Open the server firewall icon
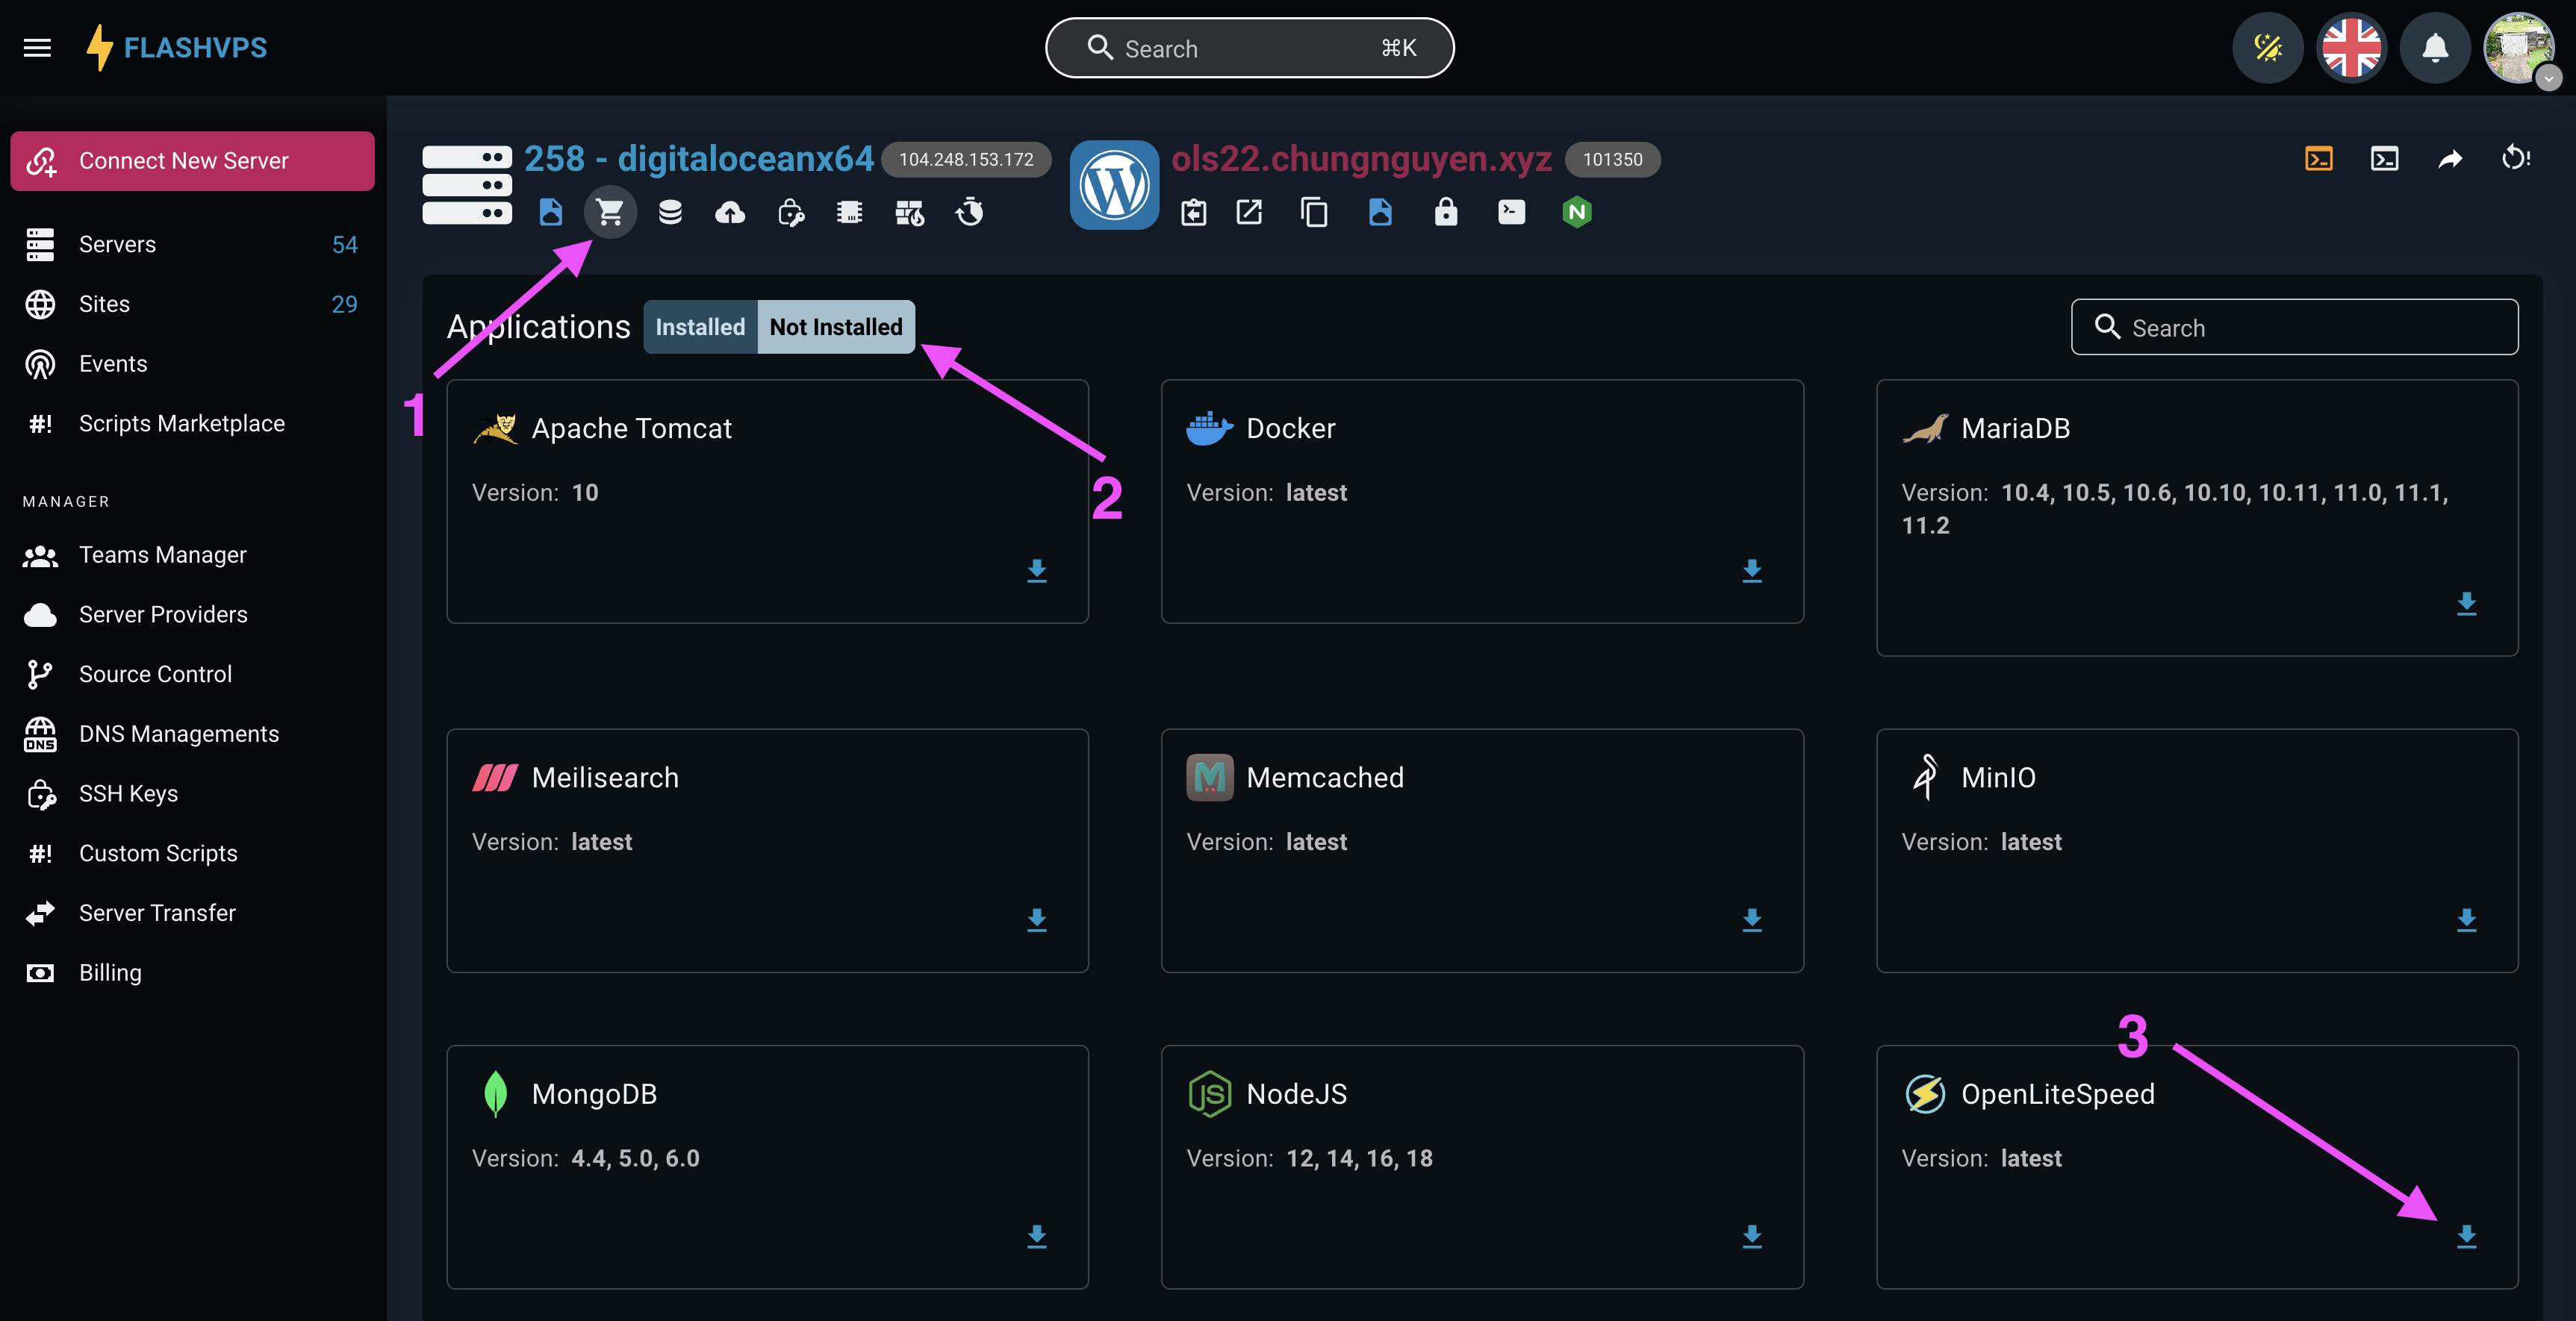 pyautogui.click(x=909, y=212)
